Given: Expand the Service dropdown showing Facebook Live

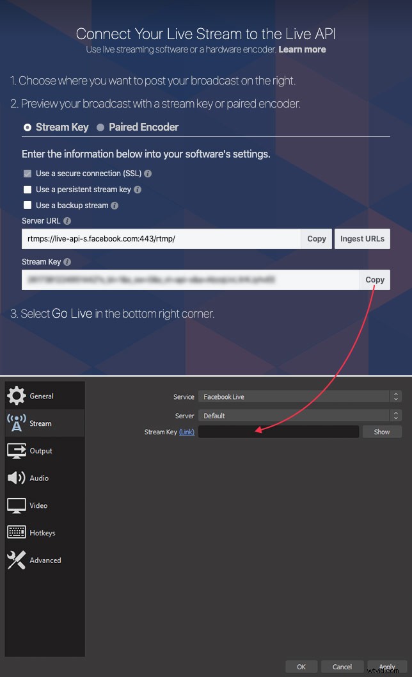Looking at the screenshot, I should tap(299, 397).
